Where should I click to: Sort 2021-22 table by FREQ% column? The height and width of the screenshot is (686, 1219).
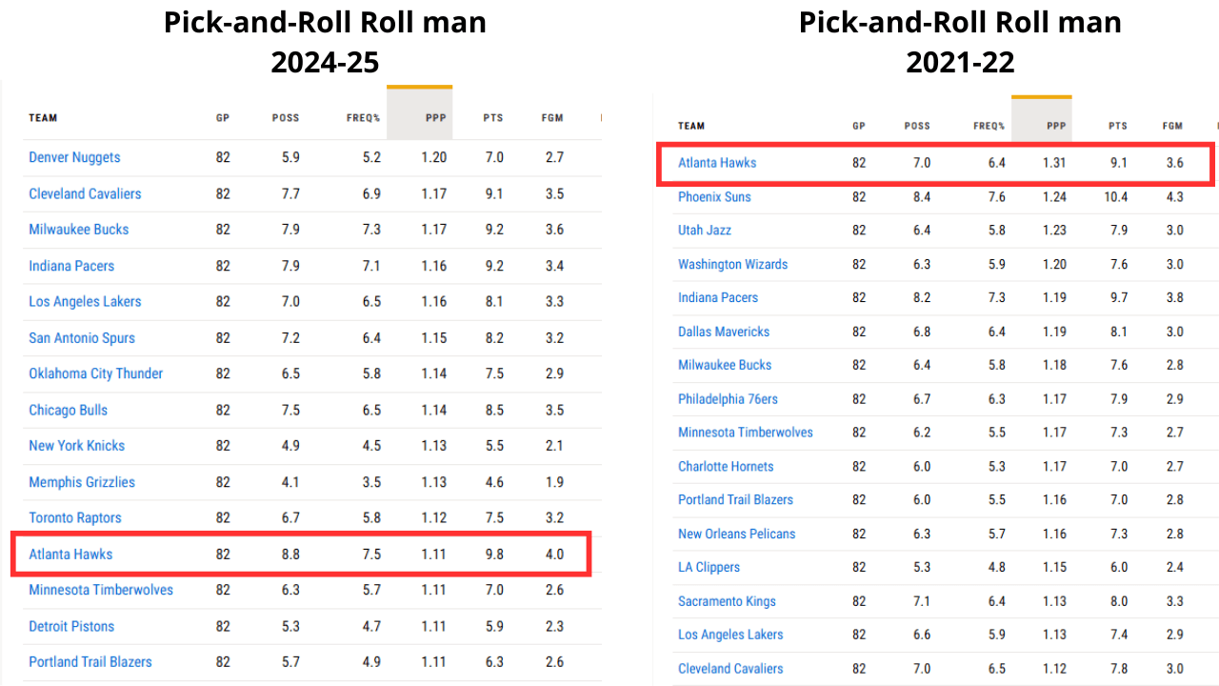989,126
